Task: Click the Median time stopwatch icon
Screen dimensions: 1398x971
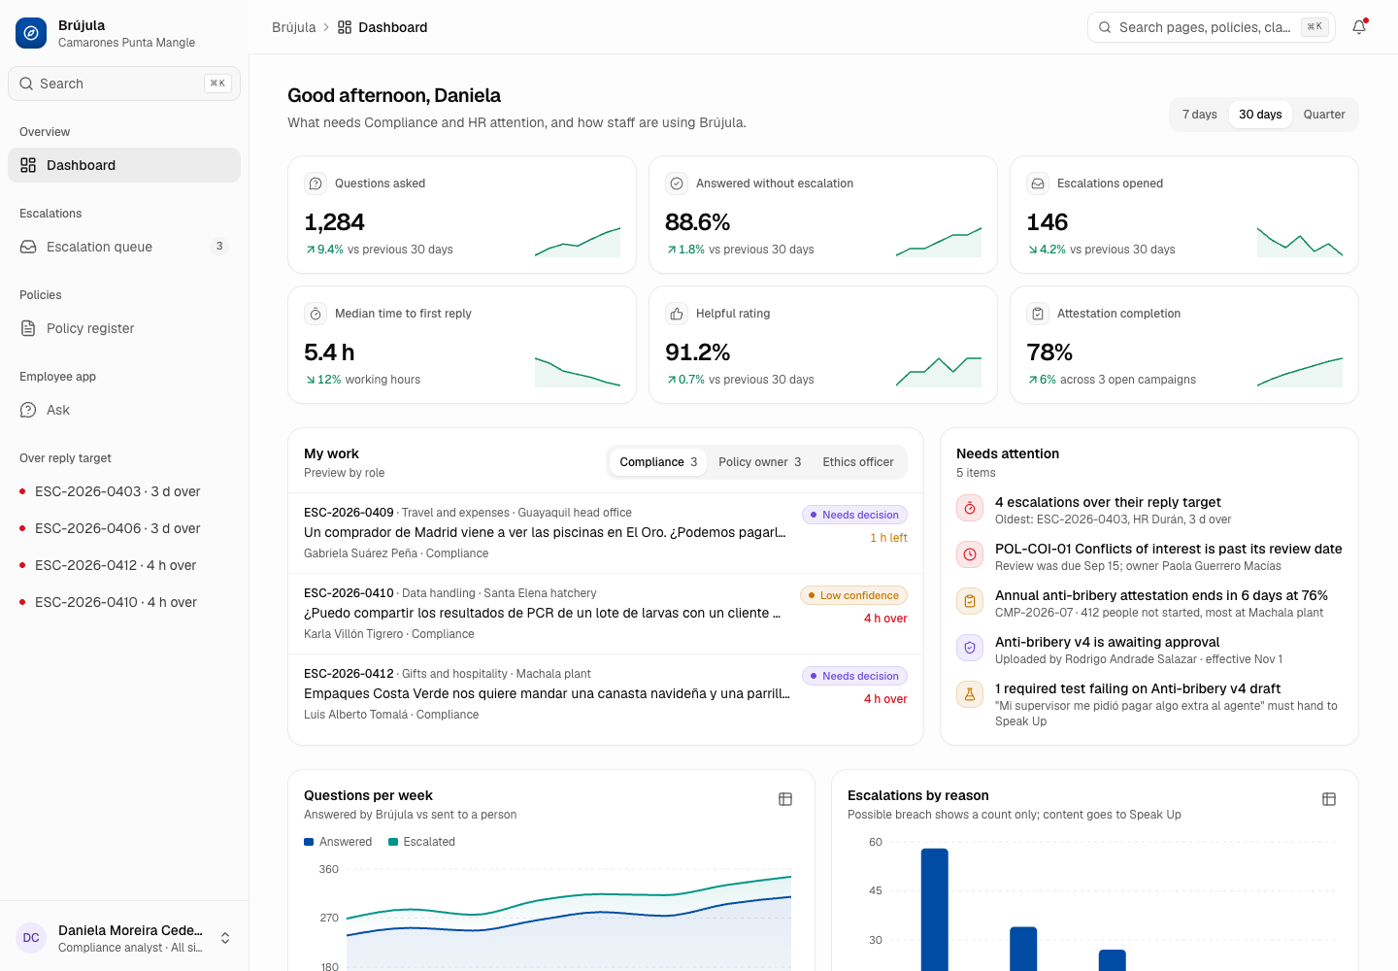Action: [316, 314]
